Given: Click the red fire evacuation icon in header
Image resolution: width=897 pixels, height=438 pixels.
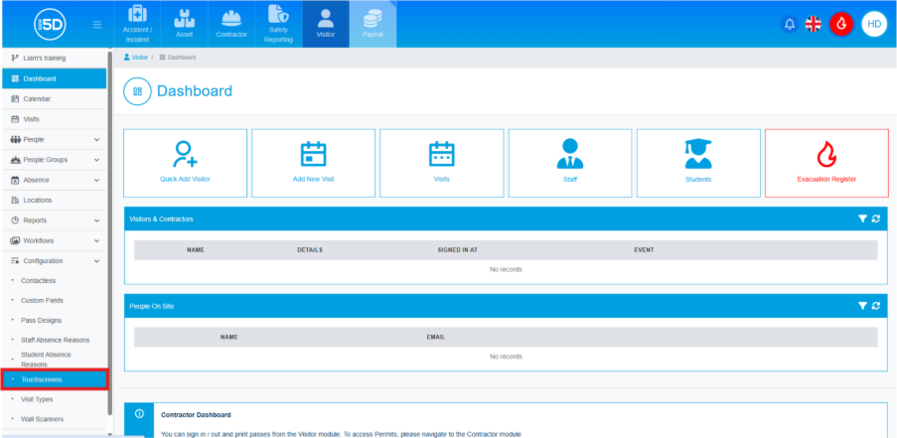Looking at the screenshot, I should tap(841, 24).
